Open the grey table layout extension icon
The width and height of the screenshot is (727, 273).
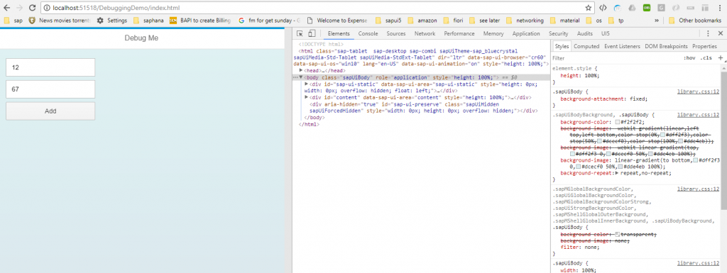point(705,8)
